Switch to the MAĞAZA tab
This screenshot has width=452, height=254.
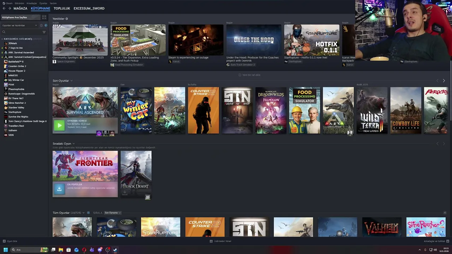[x=20, y=8]
